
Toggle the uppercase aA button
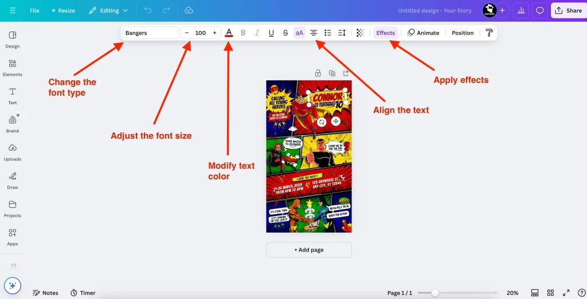coord(299,33)
